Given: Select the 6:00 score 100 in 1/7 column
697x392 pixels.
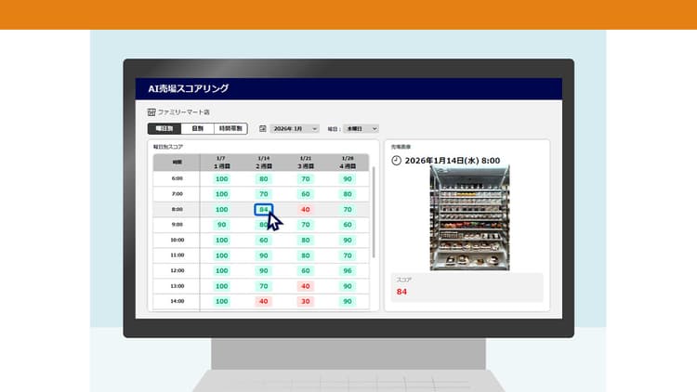Looking at the screenshot, I should pyautogui.click(x=221, y=178).
